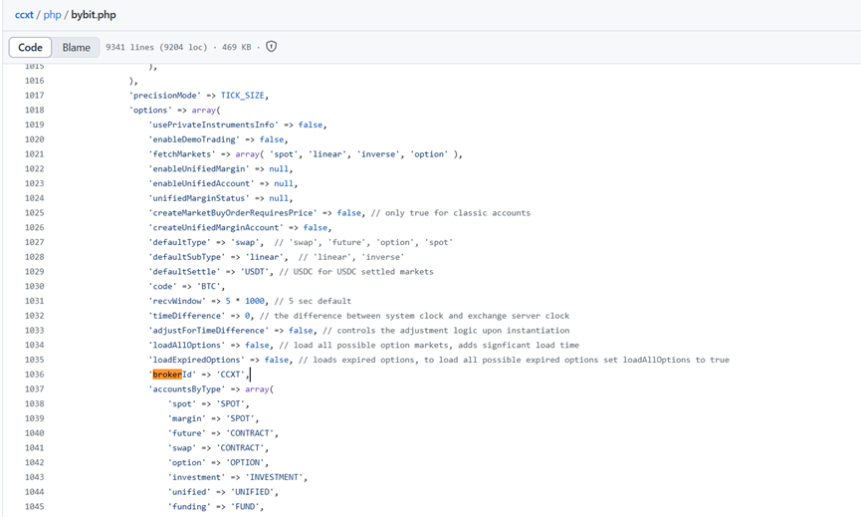Open the ccxt repository breadcrumb link
Screen dimensions: 861x517
(x=24, y=15)
